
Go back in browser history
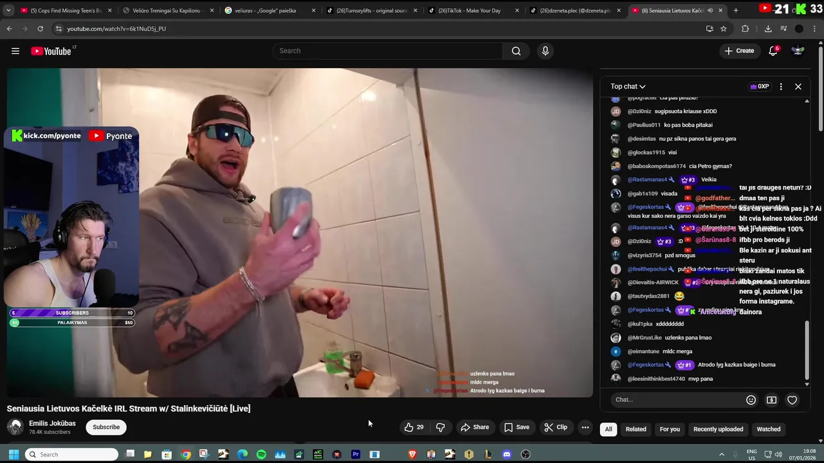[x=9, y=28]
